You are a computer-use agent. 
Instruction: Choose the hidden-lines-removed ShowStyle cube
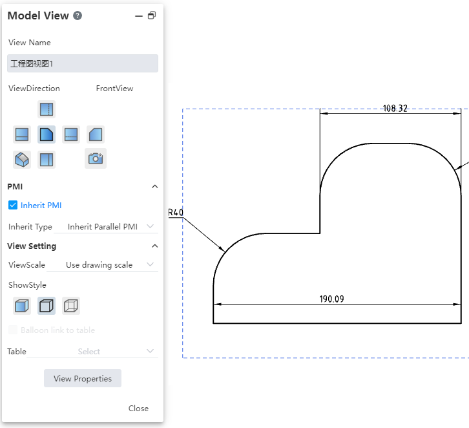pyautogui.click(x=47, y=306)
